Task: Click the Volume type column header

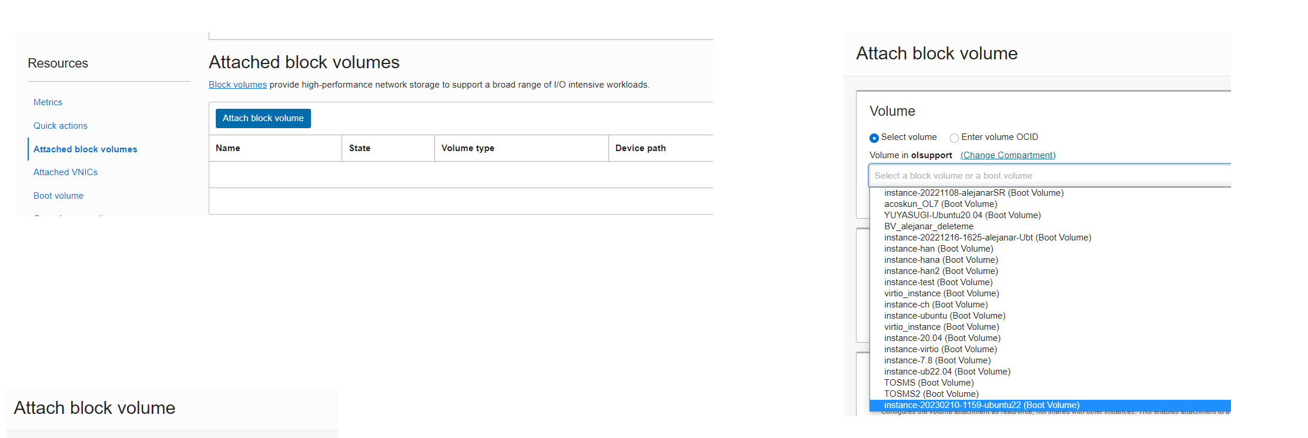Action: 521,148
